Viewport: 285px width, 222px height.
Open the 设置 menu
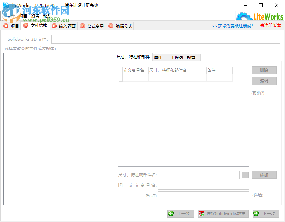tap(35, 16)
